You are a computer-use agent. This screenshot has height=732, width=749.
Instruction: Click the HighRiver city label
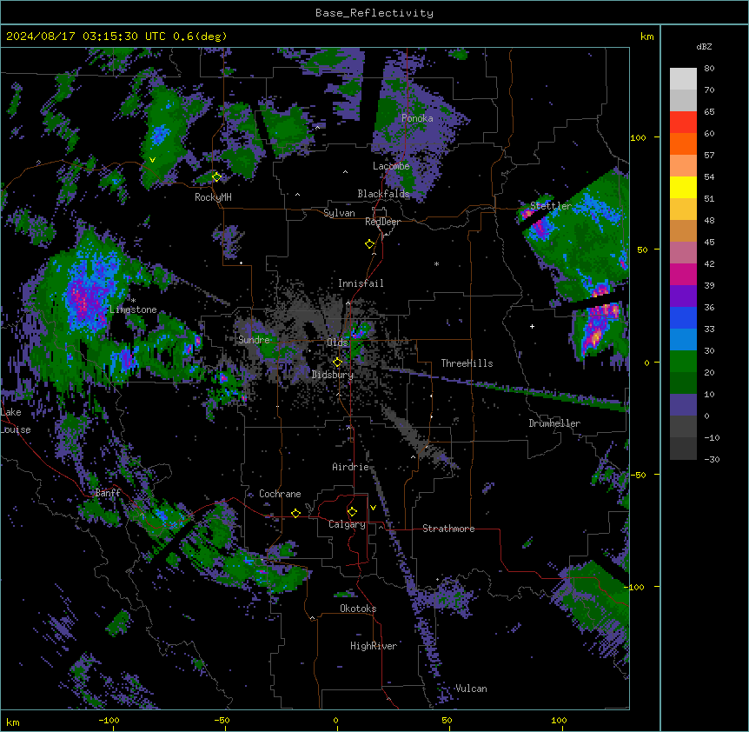click(374, 646)
